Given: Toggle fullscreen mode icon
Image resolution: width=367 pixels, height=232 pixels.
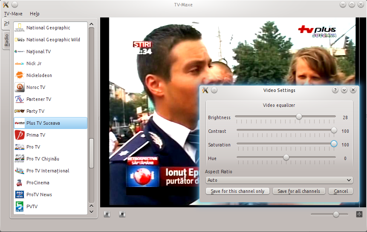Looking at the screenshot, I should point(359,214).
